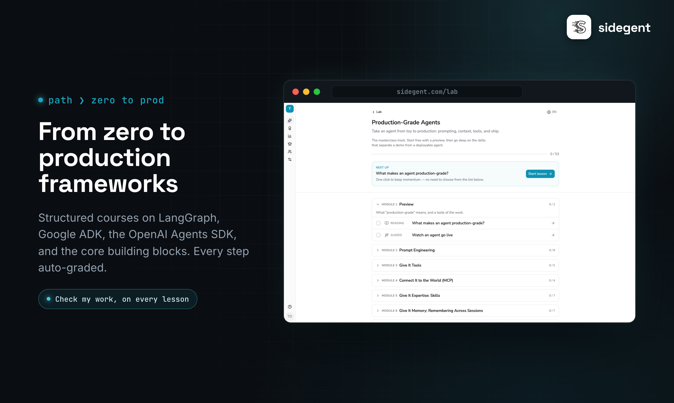The width and height of the screenshot is (674, 403).
Task: Click the NEXT UP label
Action: [x=382, y=168]
